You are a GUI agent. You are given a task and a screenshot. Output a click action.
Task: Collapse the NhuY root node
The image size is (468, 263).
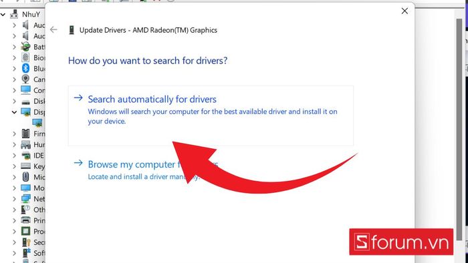pos(3,14)
